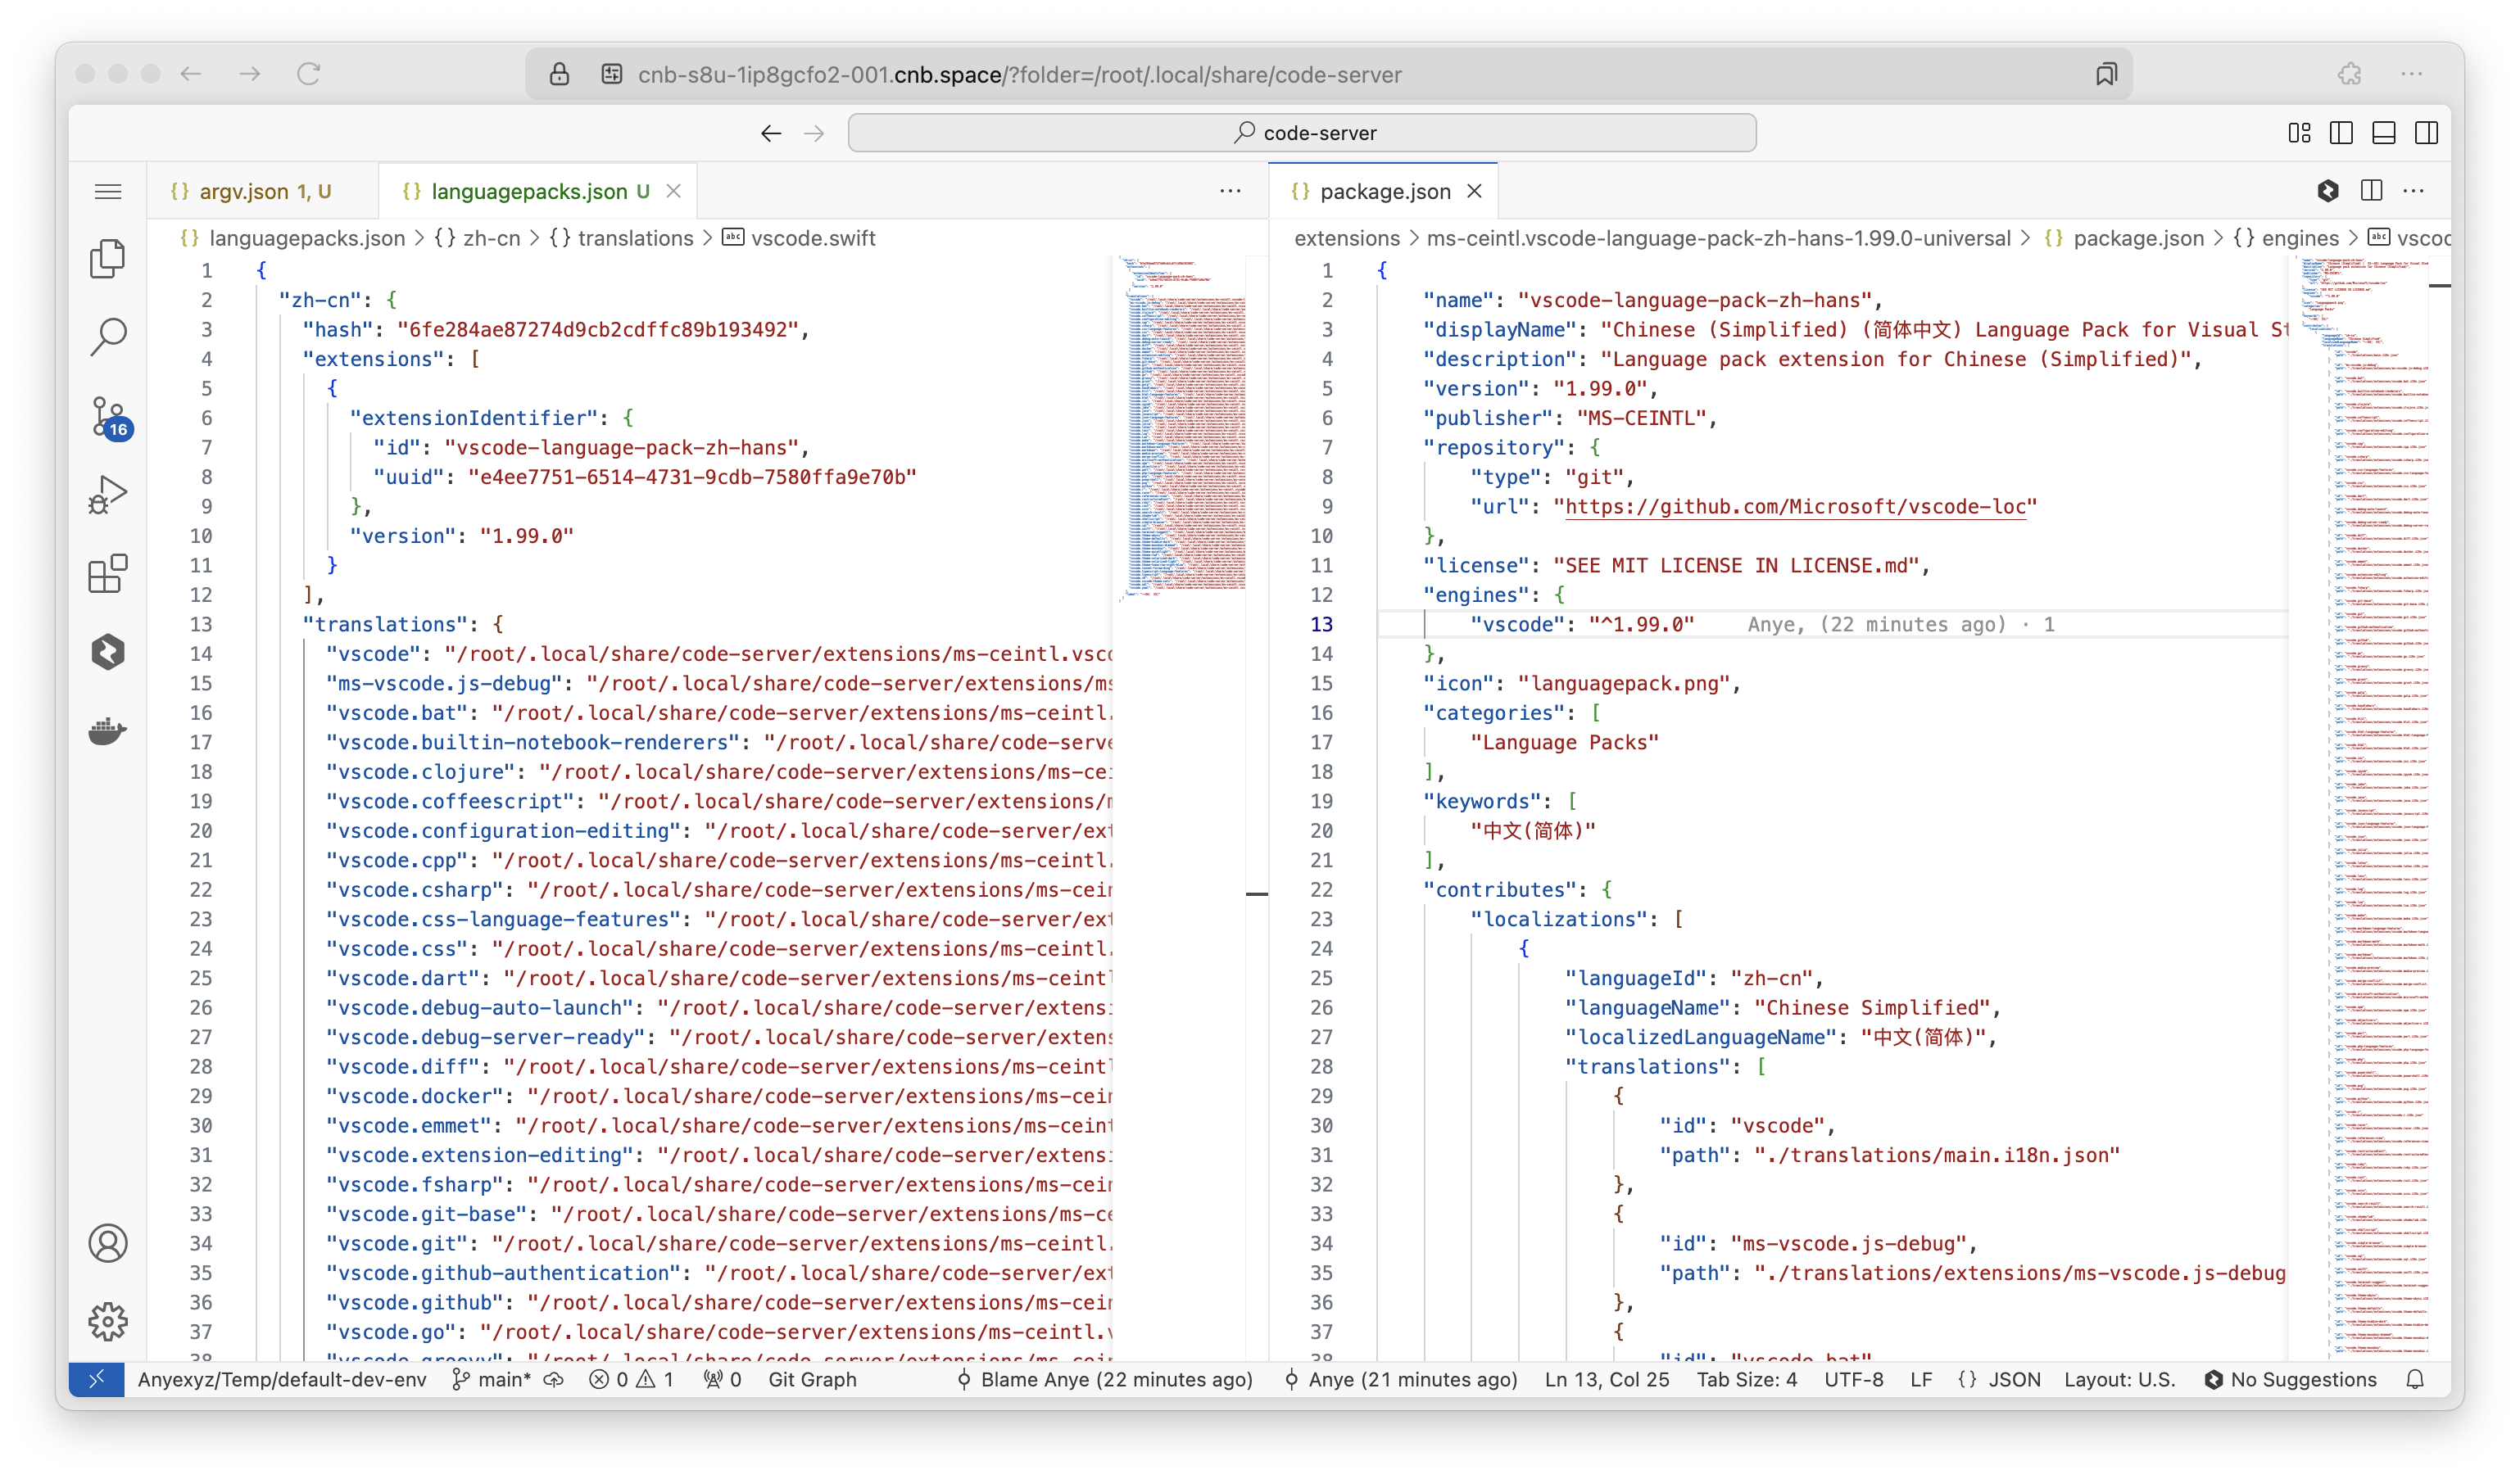Click browser forward arrow

pyautogui.click(x=250, y=74)
